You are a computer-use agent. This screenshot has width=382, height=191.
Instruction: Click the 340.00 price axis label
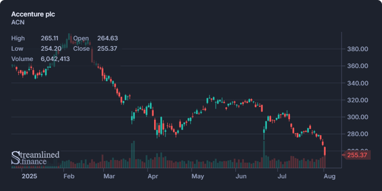358,83
